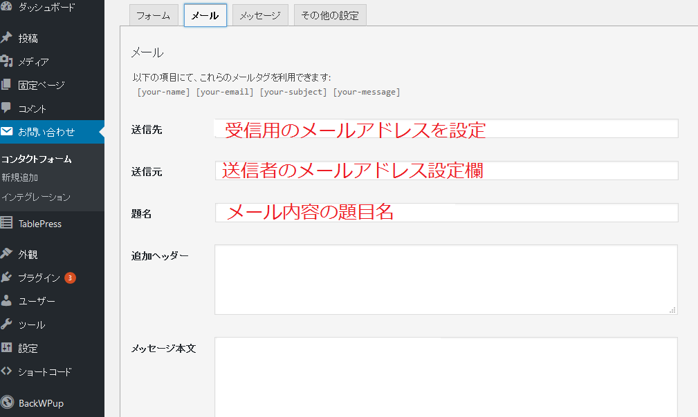This screenshot has width=698, height=417.
Task: Focus the 送信先 email input field
Action: pyautogui.click(x=446, y=129)
